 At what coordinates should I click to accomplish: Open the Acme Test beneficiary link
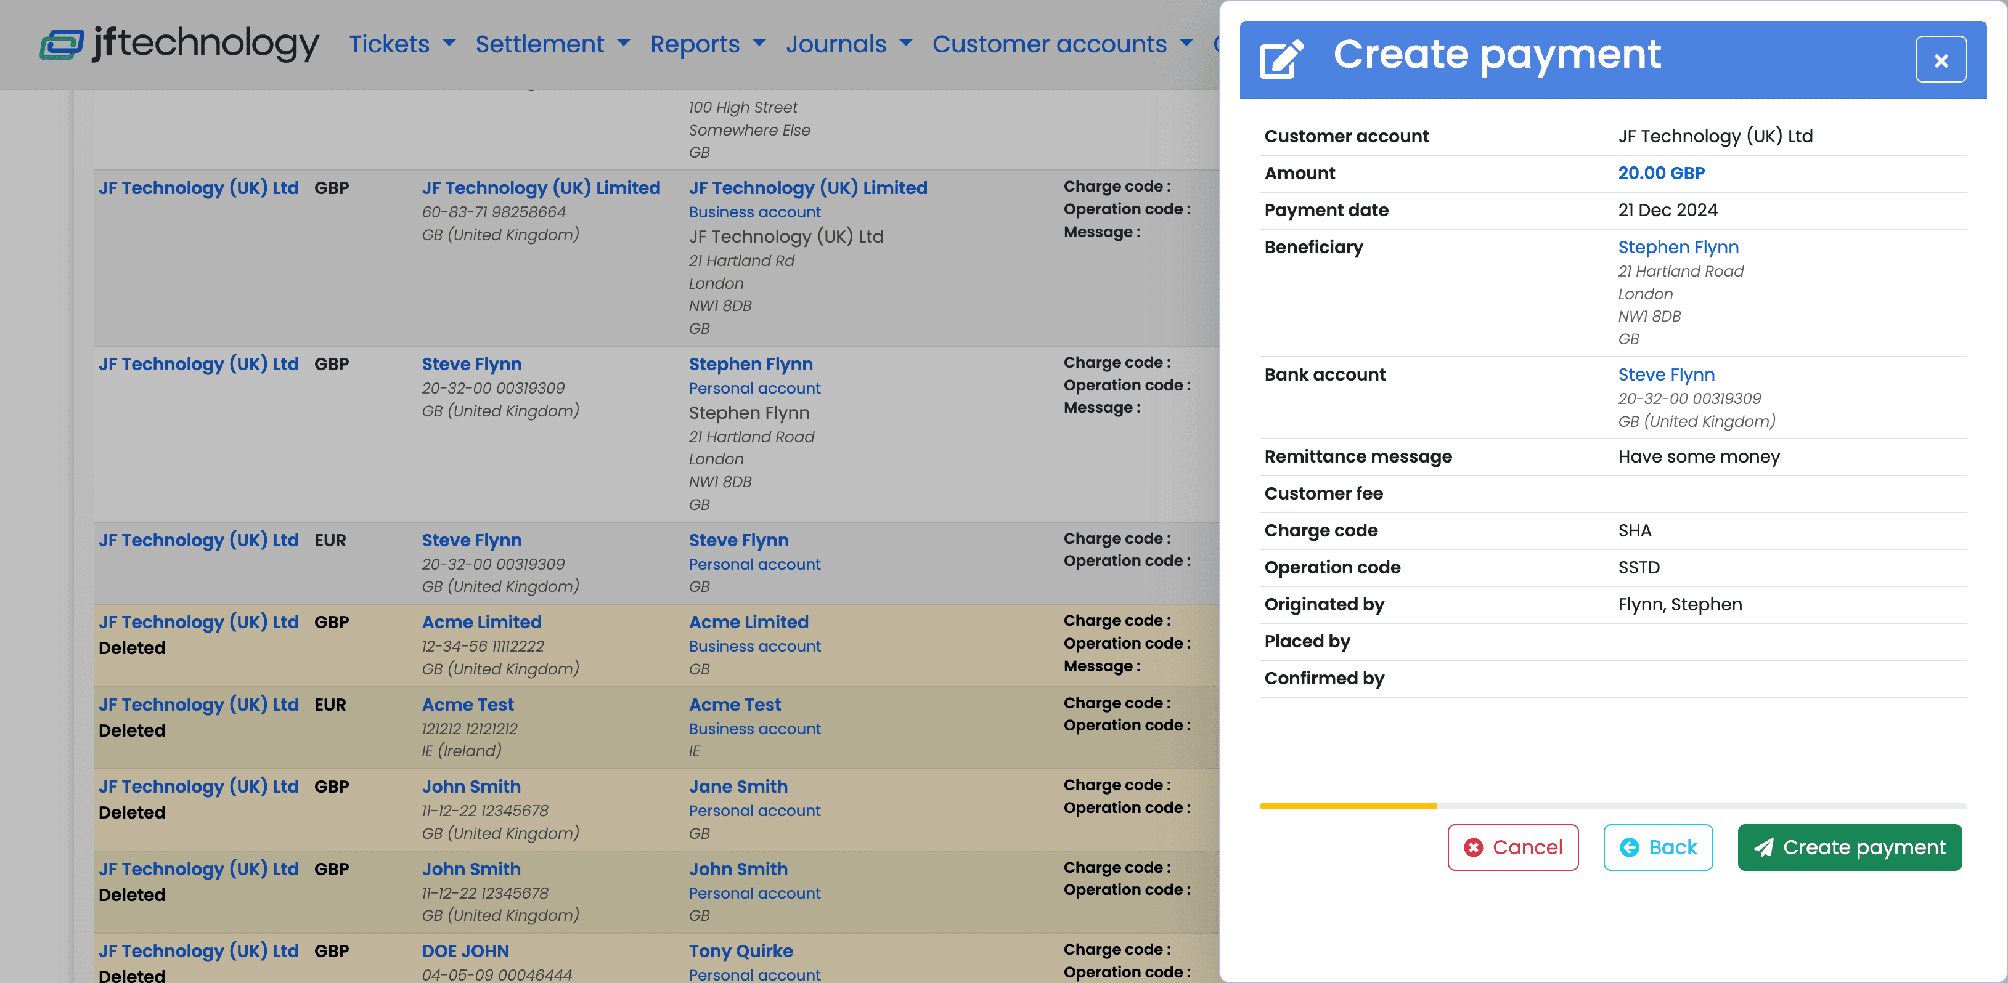(x=734, y=704)
